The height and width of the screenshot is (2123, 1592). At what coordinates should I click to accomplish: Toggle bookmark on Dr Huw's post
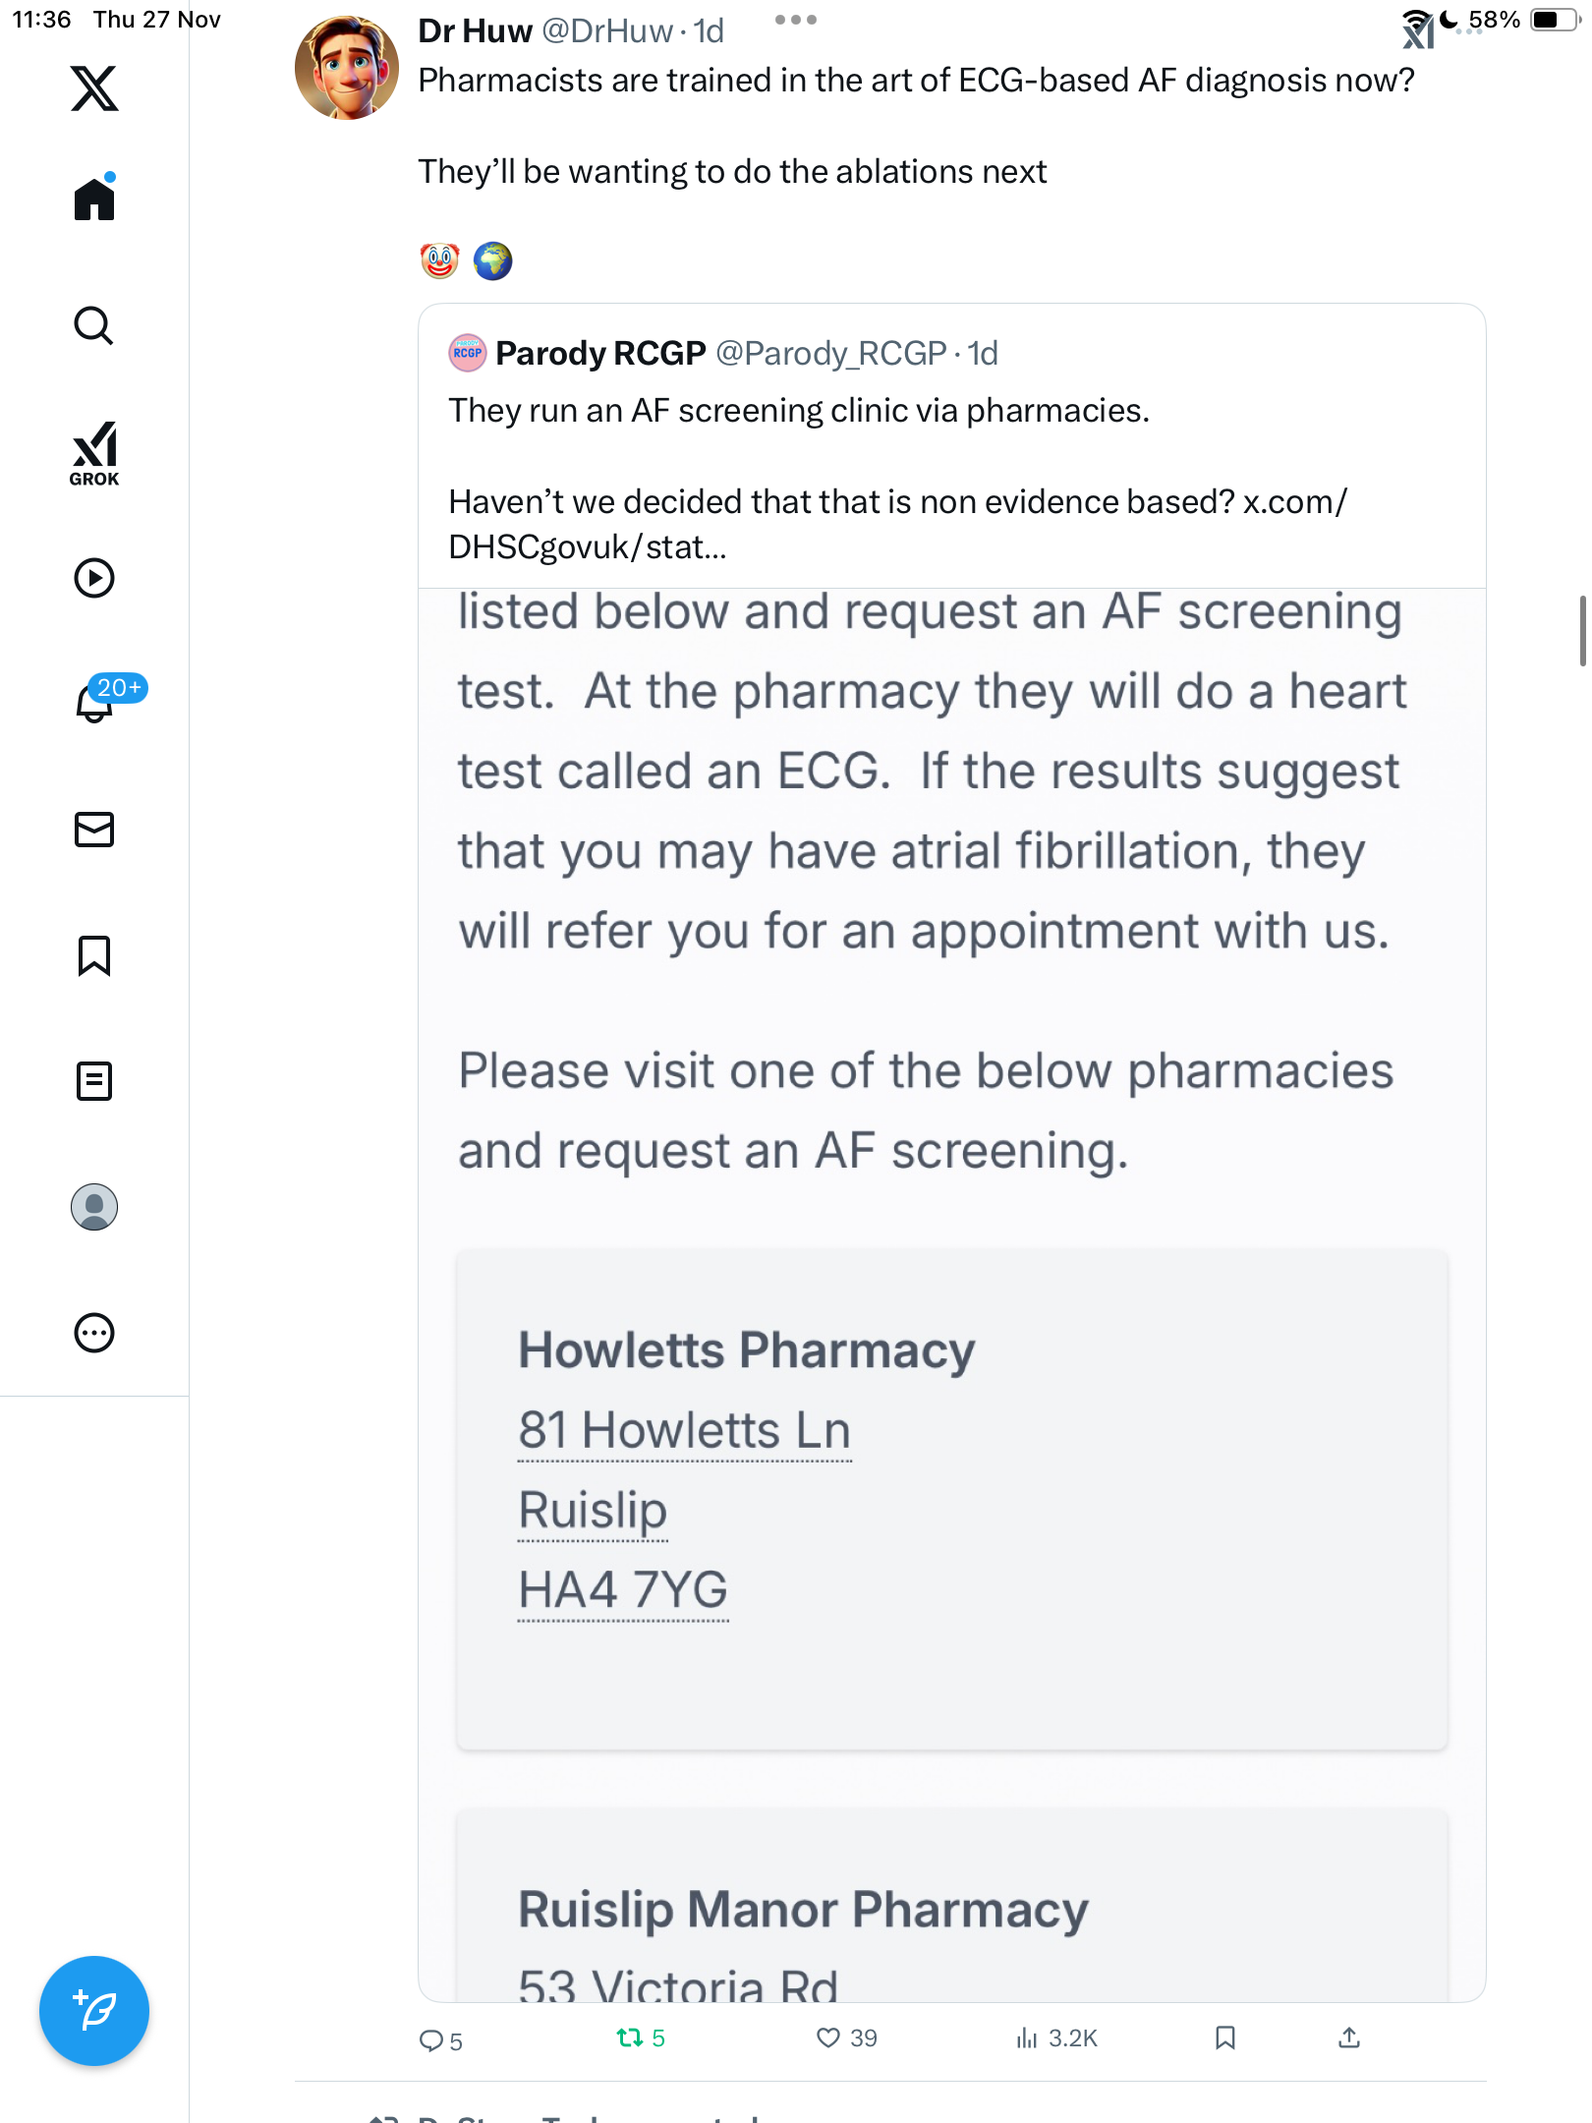(1224, 2038)
